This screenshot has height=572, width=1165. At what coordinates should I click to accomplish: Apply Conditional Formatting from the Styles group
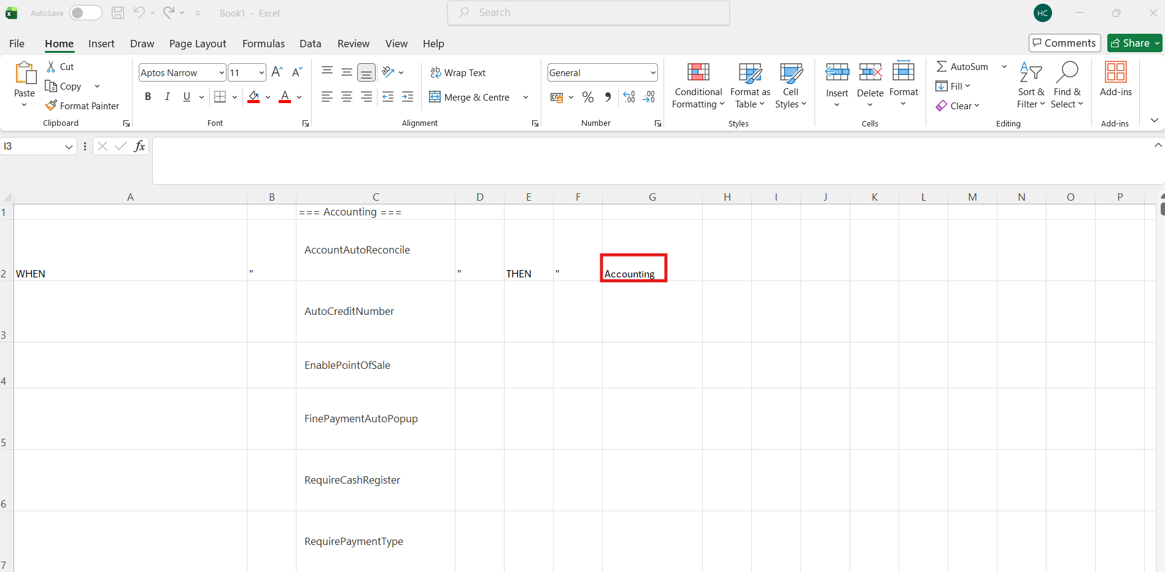698,86
